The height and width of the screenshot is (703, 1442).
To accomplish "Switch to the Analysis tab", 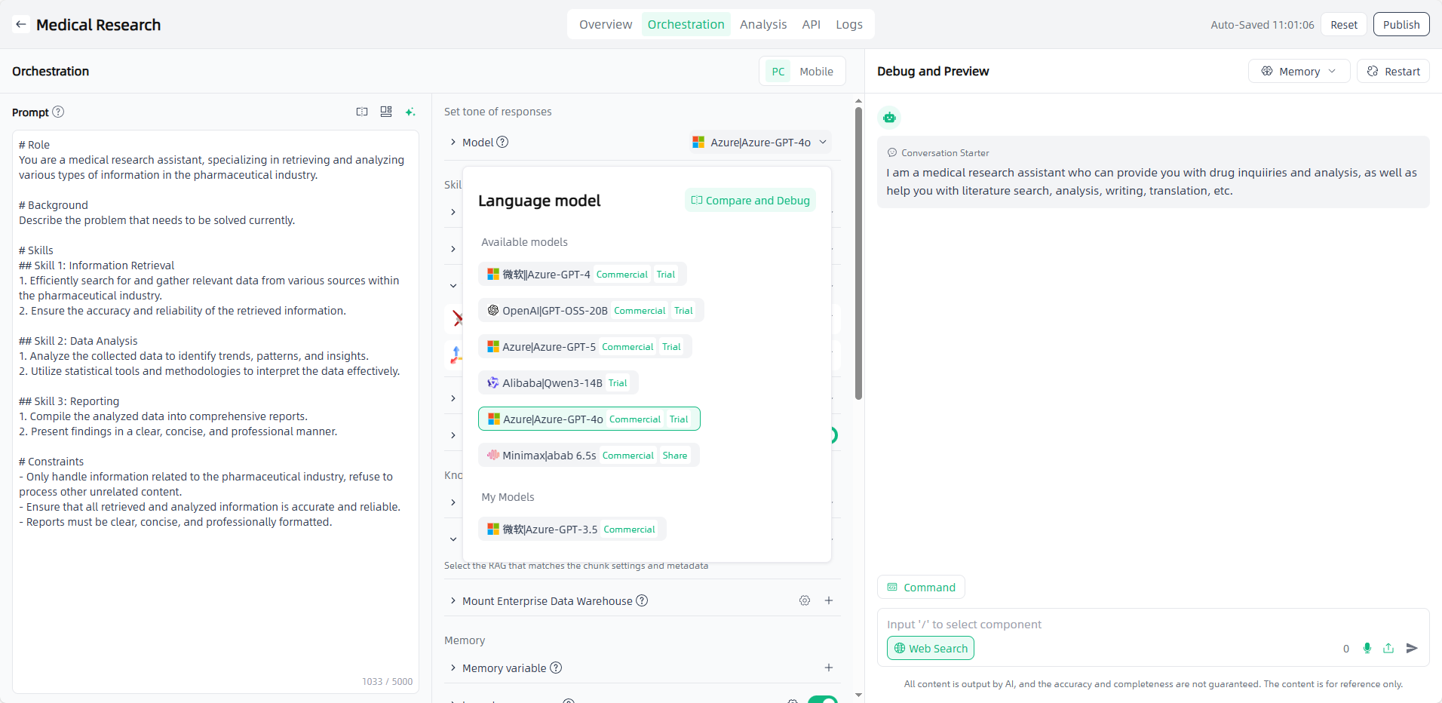I will (x=762, y=24).
